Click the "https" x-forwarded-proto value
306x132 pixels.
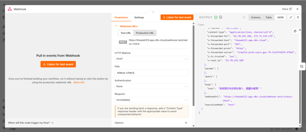point(241,48)
